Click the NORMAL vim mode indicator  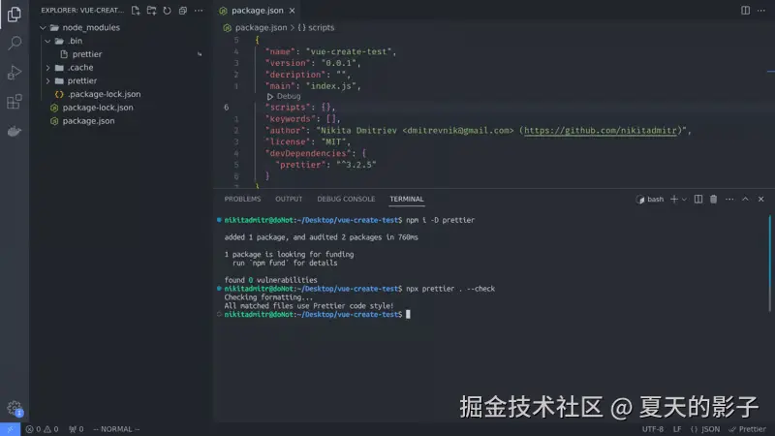(x=116, y=429)
